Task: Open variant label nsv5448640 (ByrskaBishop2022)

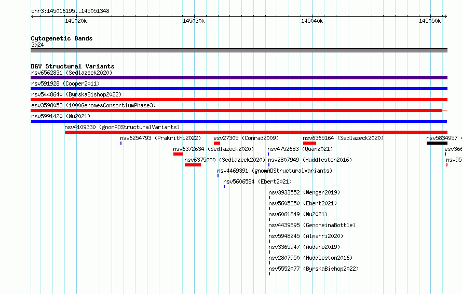Action: [76, 94]
